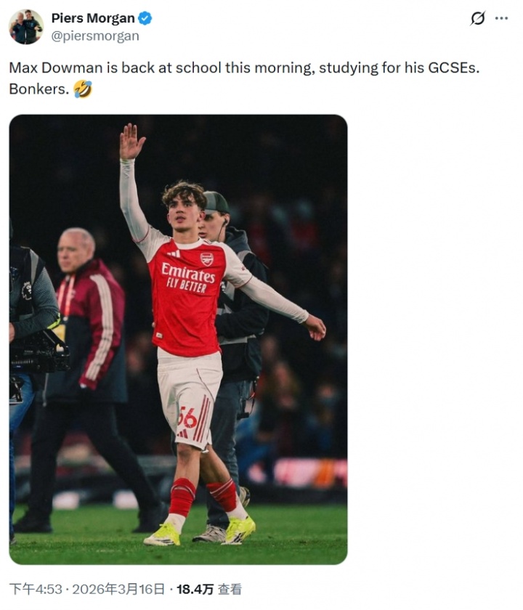This screenshot has width=523, height=610.
Task: Click number 56 on the player's shorts
Action: click(x=187, y=417)
